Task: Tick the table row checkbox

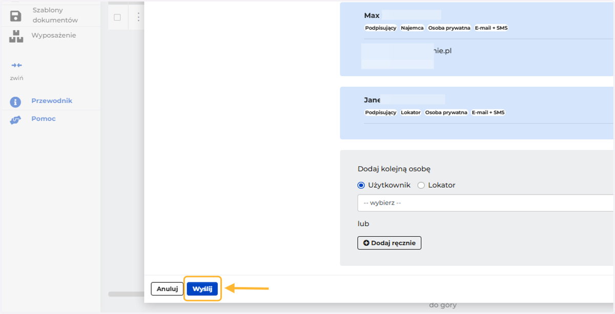Action: click(117, 17)
